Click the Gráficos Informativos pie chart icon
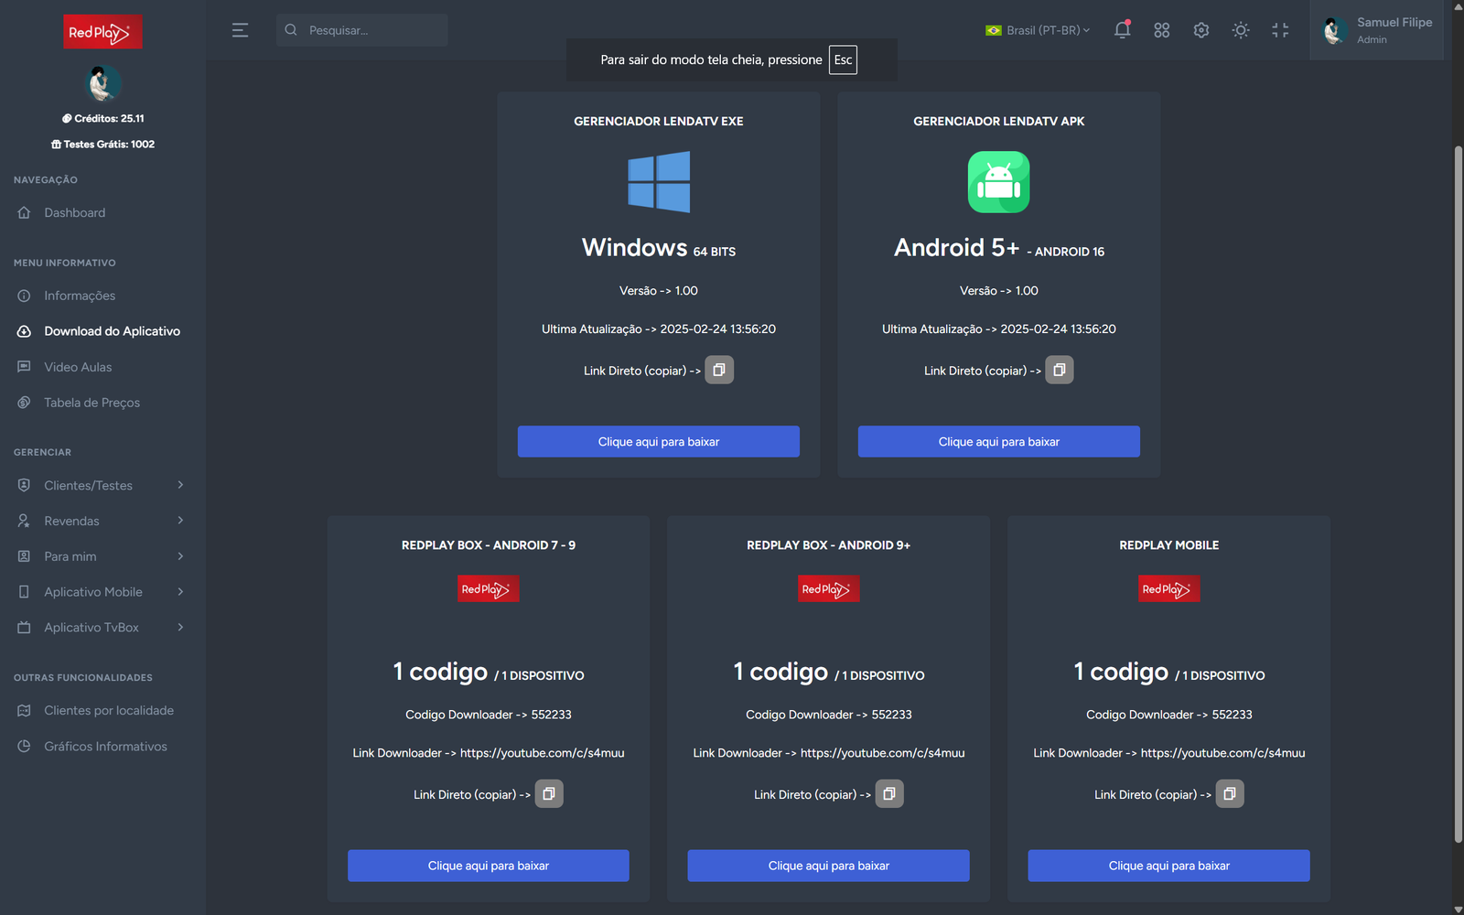 [24, 747]
